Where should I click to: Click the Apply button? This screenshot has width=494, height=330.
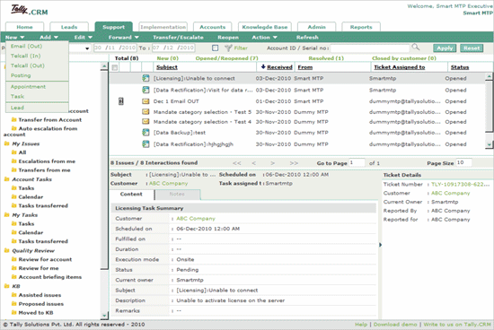[445, 48]
